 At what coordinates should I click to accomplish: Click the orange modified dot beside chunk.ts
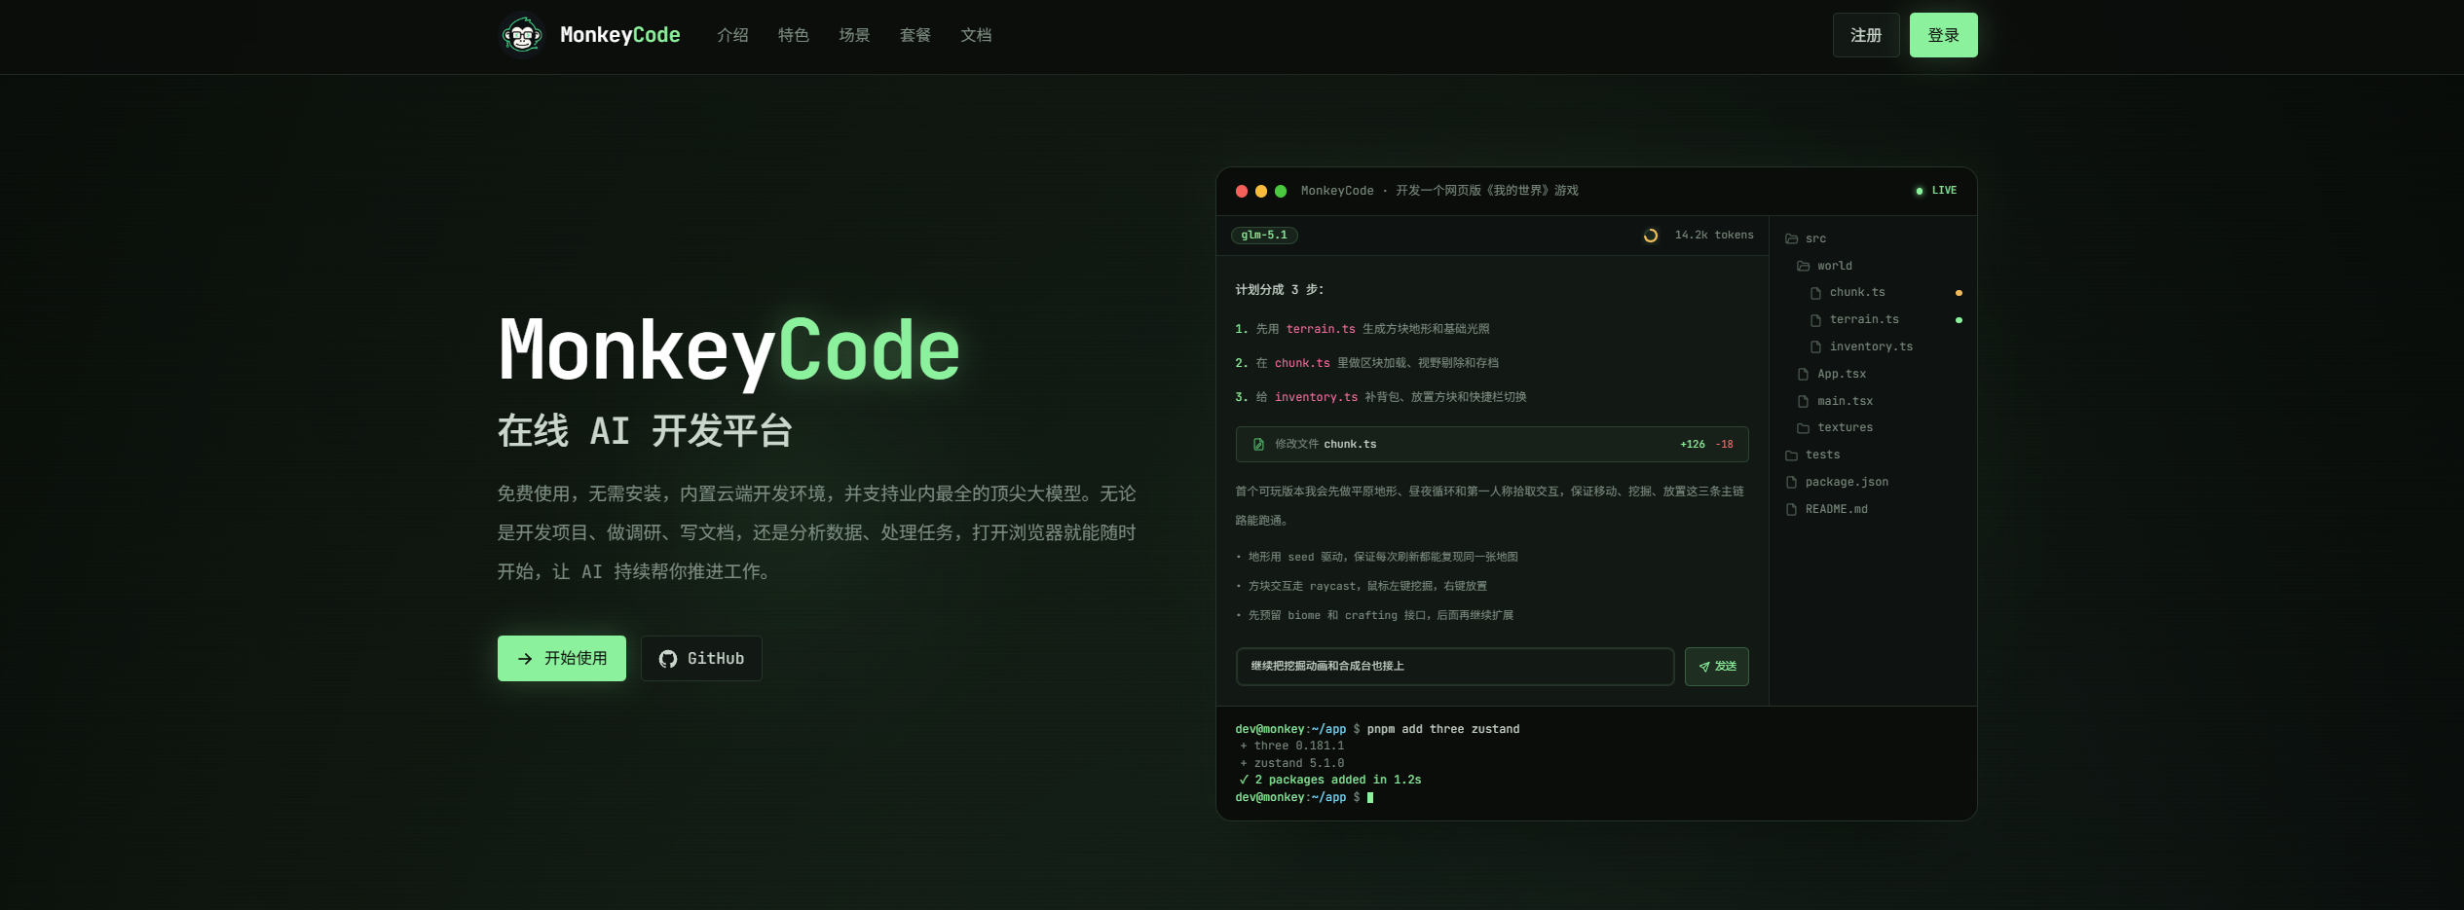[1959, 293]
